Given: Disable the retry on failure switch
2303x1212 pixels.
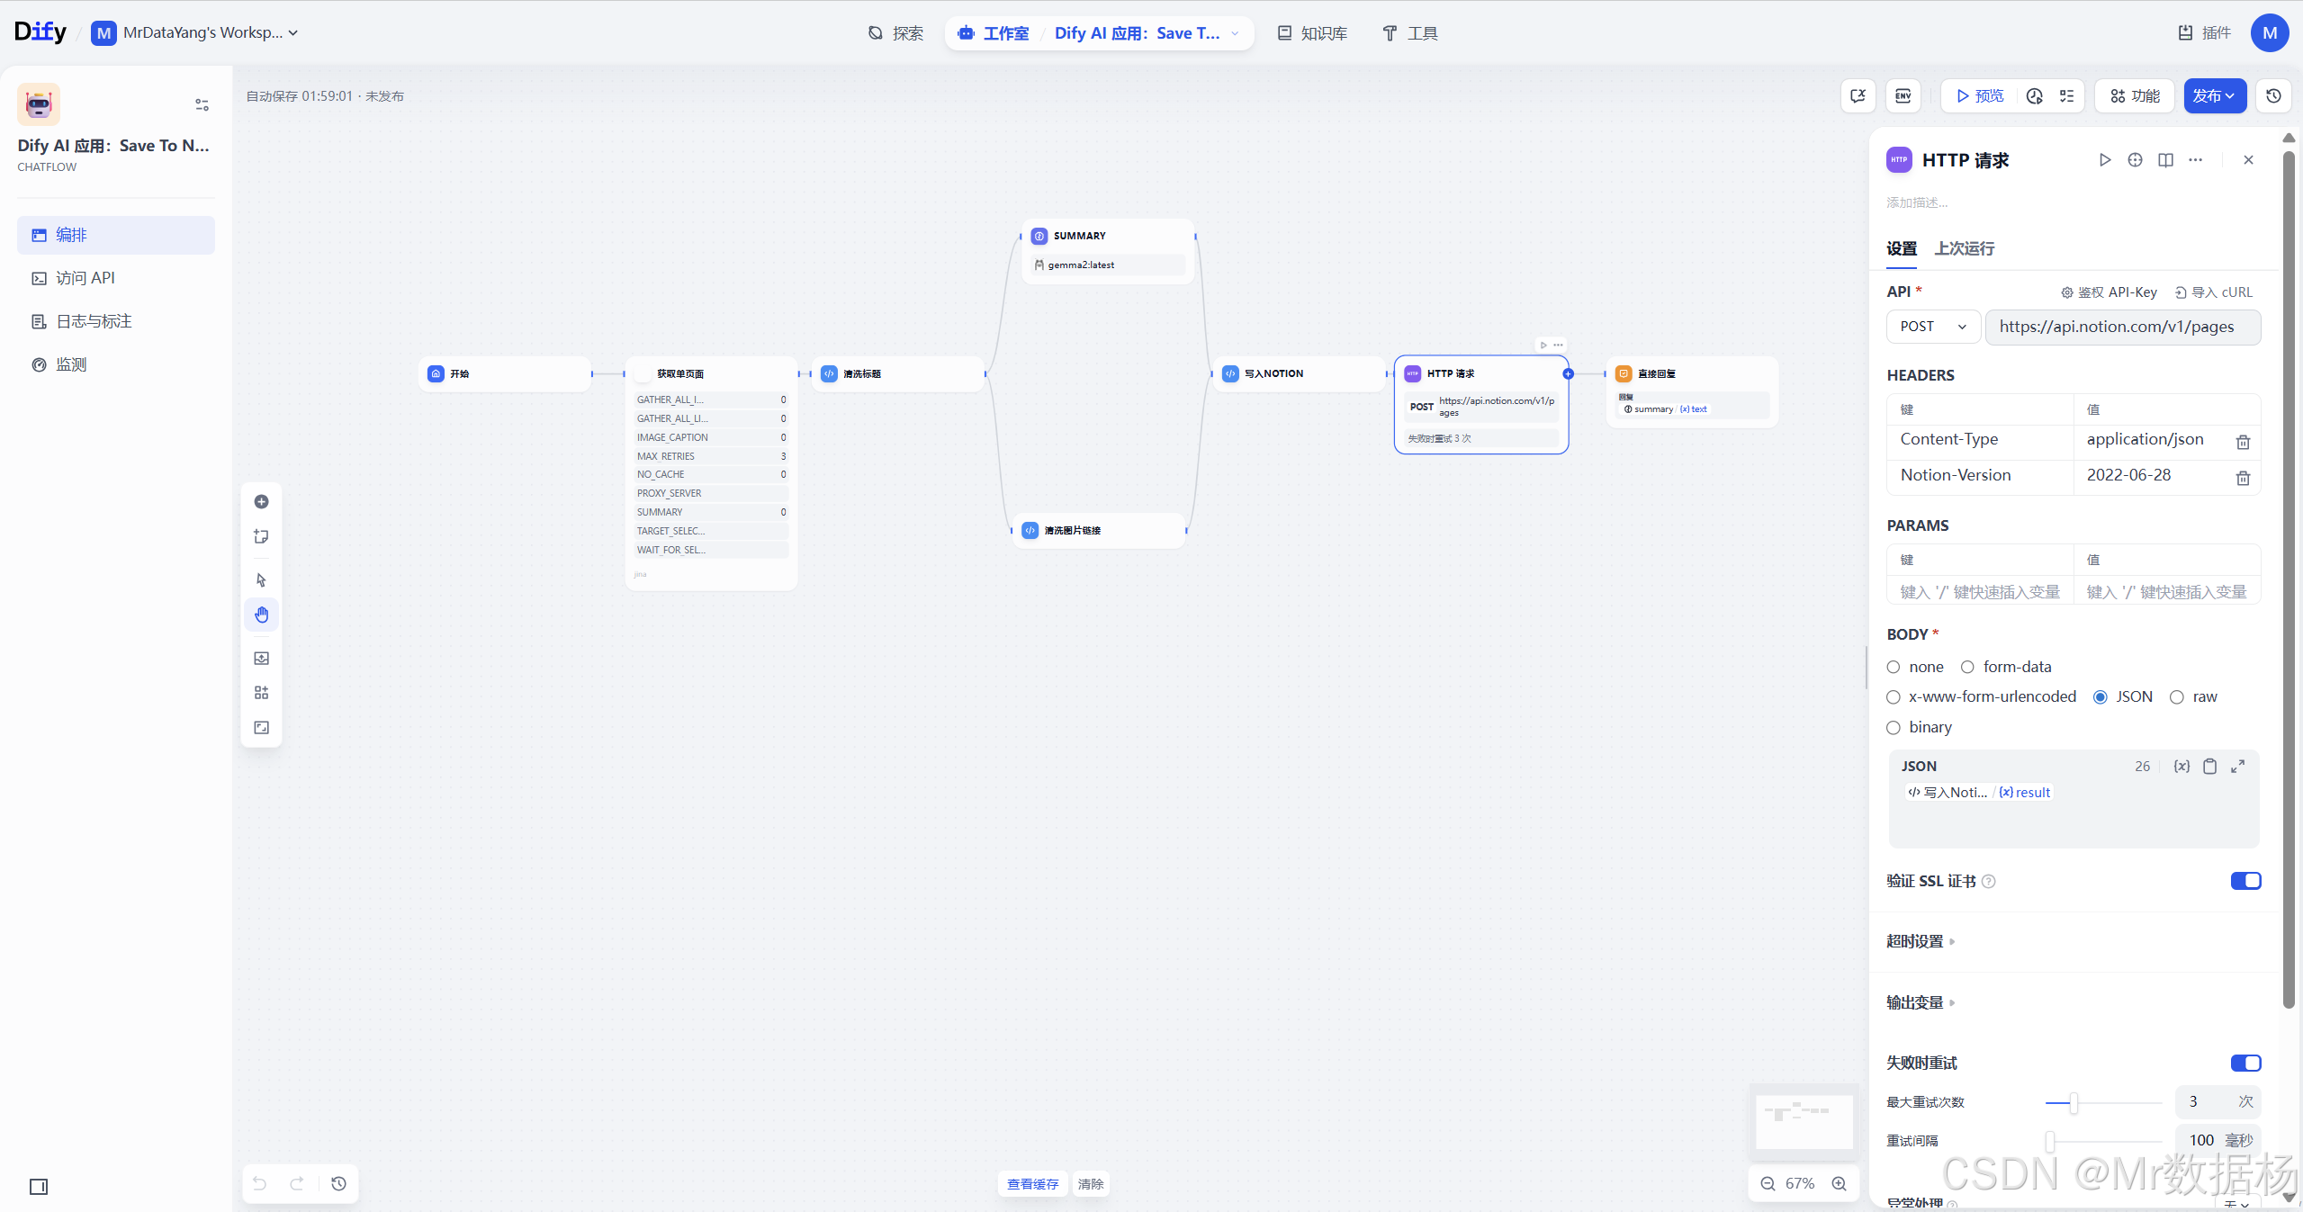Looking at the screenshot, I should (2245, 1064).
